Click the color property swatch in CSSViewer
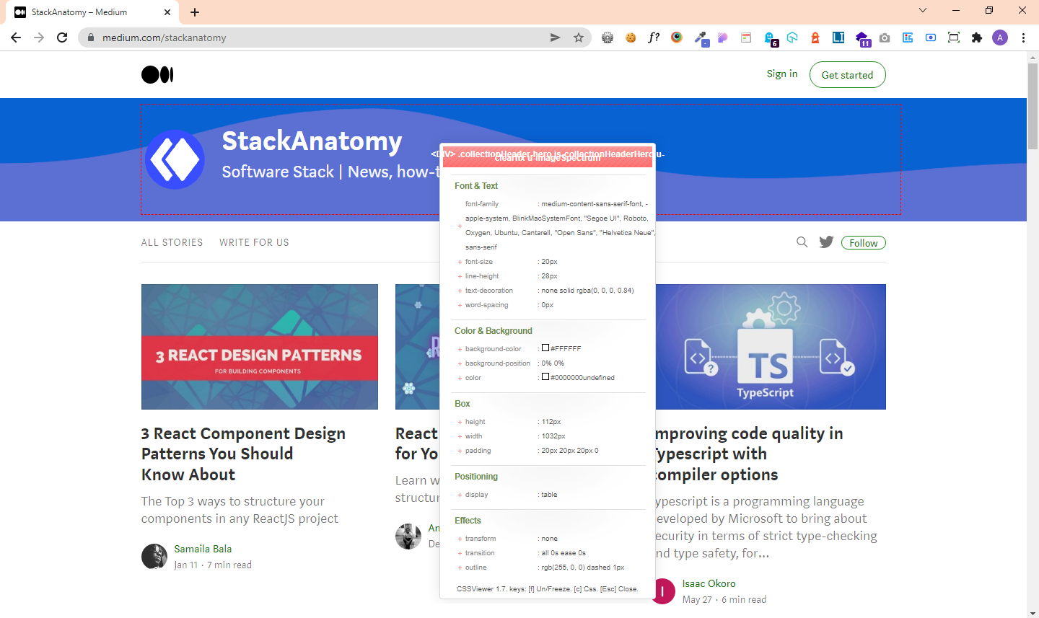 coord(545,376)
